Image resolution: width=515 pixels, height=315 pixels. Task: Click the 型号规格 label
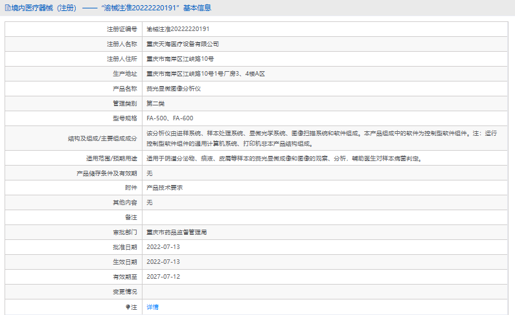125,118
